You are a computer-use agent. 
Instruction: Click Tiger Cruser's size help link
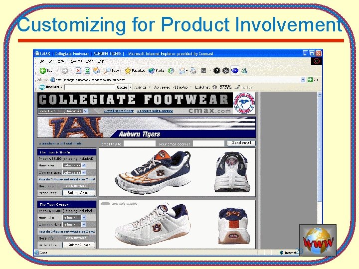tap(67, 232)
